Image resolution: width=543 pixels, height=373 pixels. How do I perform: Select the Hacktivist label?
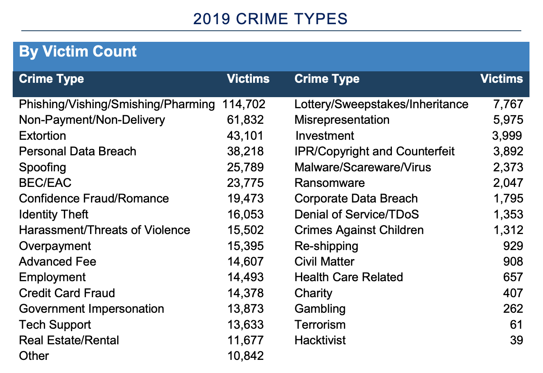(x=320, y=340)
